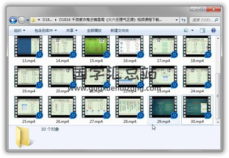The image size is (229, 158).
Task: Click the Refresh button beside address bar
Action: pos(183,20)
